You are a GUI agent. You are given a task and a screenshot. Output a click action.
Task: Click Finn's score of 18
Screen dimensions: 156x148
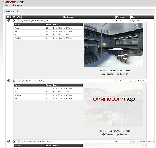tap(47, 28)
